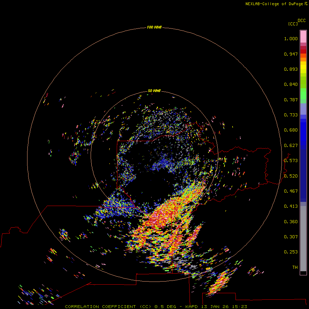Image resolution: width=309 pixels, height=309 pixels.
Task: Click the CORRELATION COEFFICIENT (CC) title text
Action: click(x=108, y=307)
